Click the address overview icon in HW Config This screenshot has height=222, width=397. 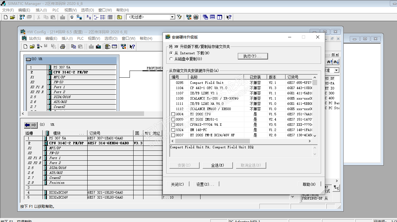[x=114, y=47]
